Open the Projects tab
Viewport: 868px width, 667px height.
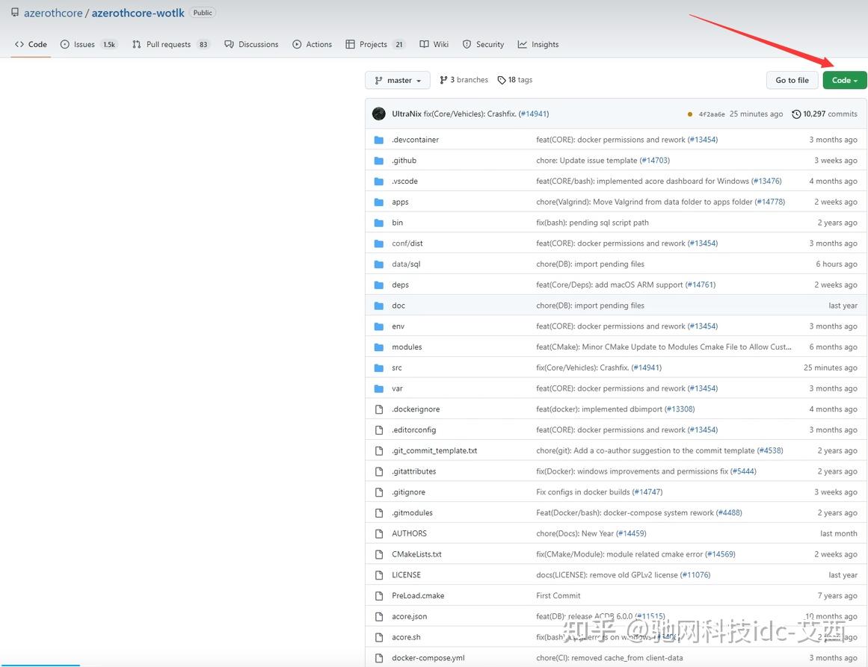pyautogui.click(x=375, y=44)
